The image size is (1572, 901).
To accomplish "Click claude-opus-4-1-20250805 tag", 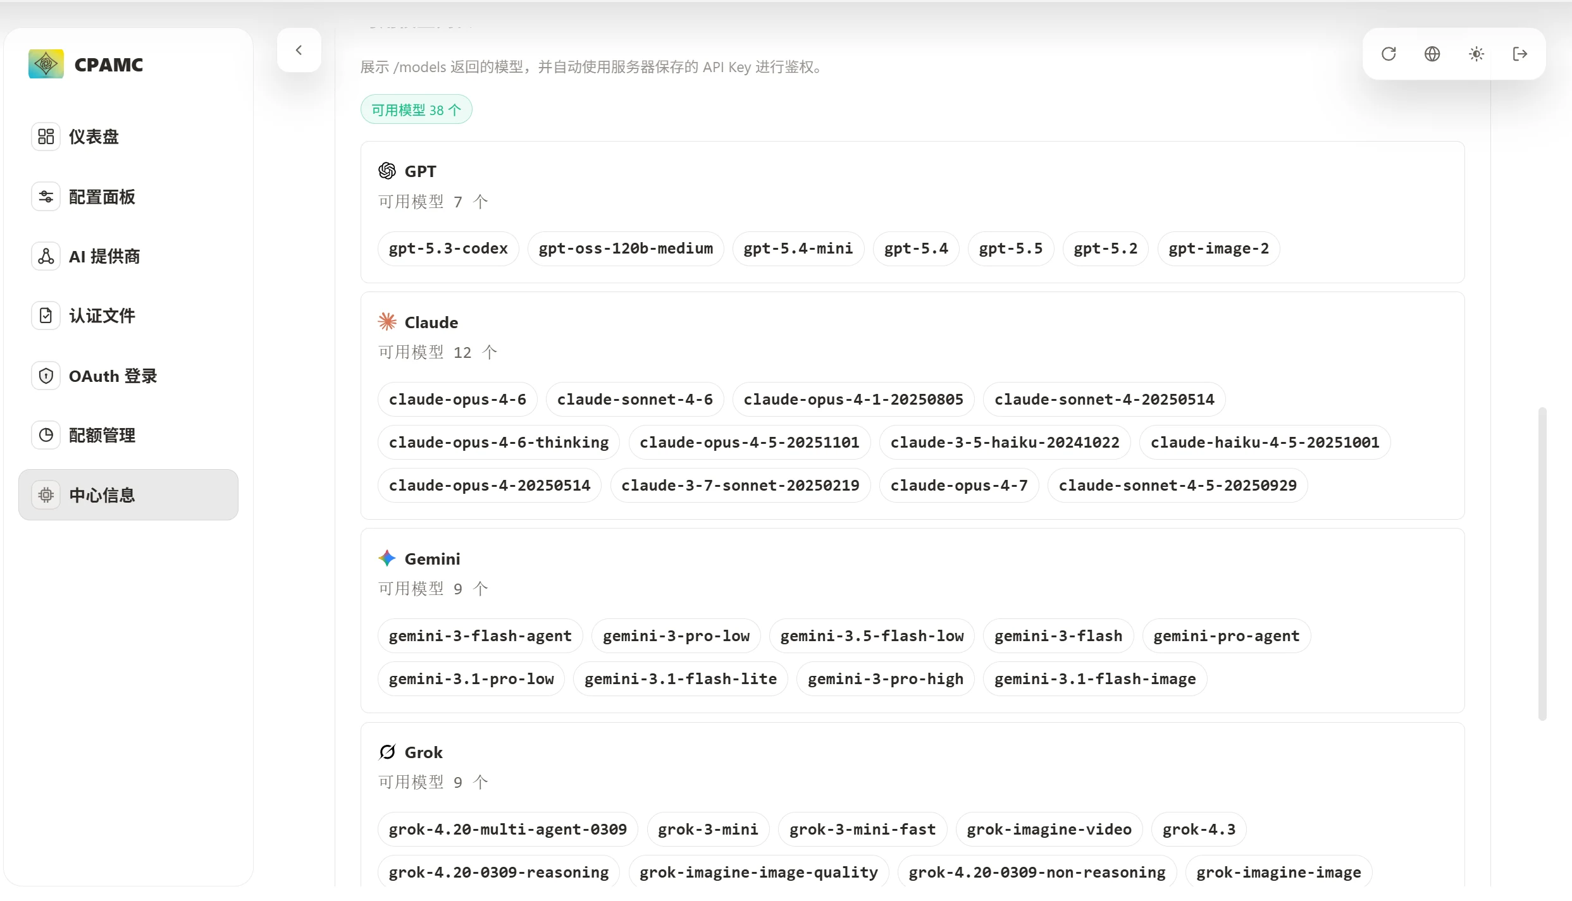I will coord(853,399).
